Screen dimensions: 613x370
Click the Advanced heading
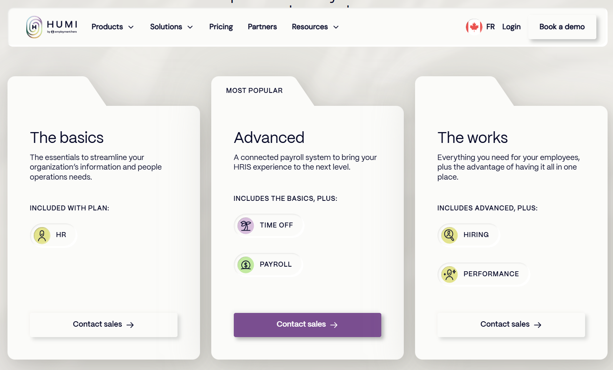click(x=269, y=137)
